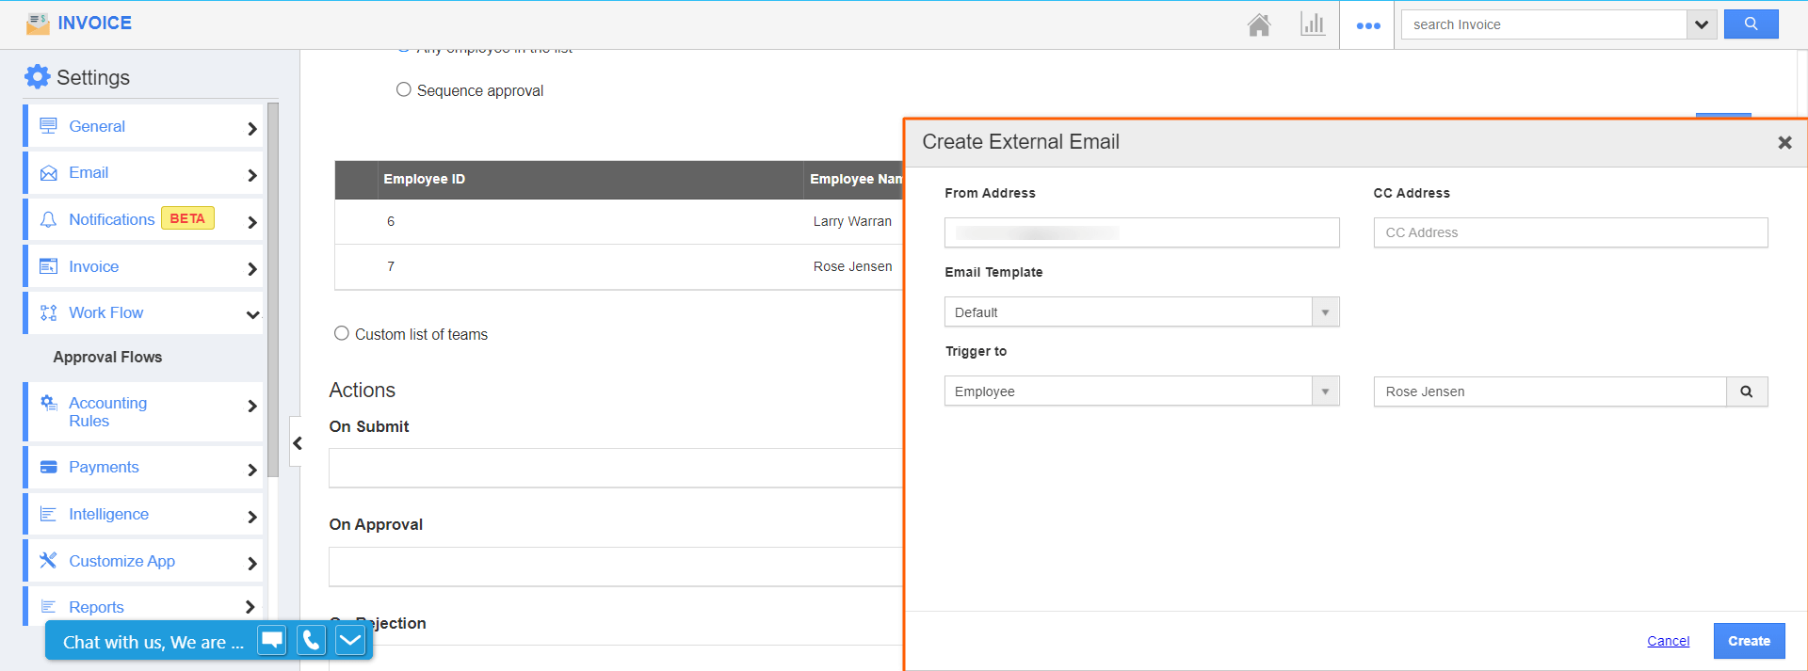Minimize the chat widget with the chevron
This screenshot has height=671, width=1808.
click(350, 641)
